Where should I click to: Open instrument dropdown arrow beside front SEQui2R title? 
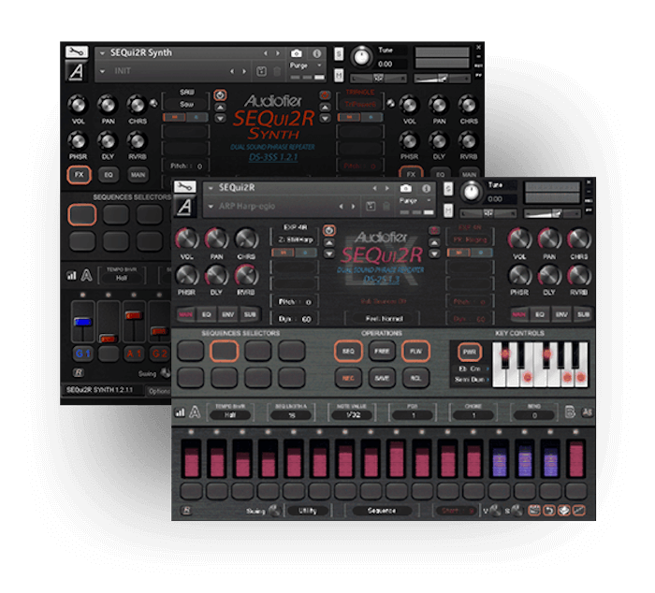tap(211, 188)
